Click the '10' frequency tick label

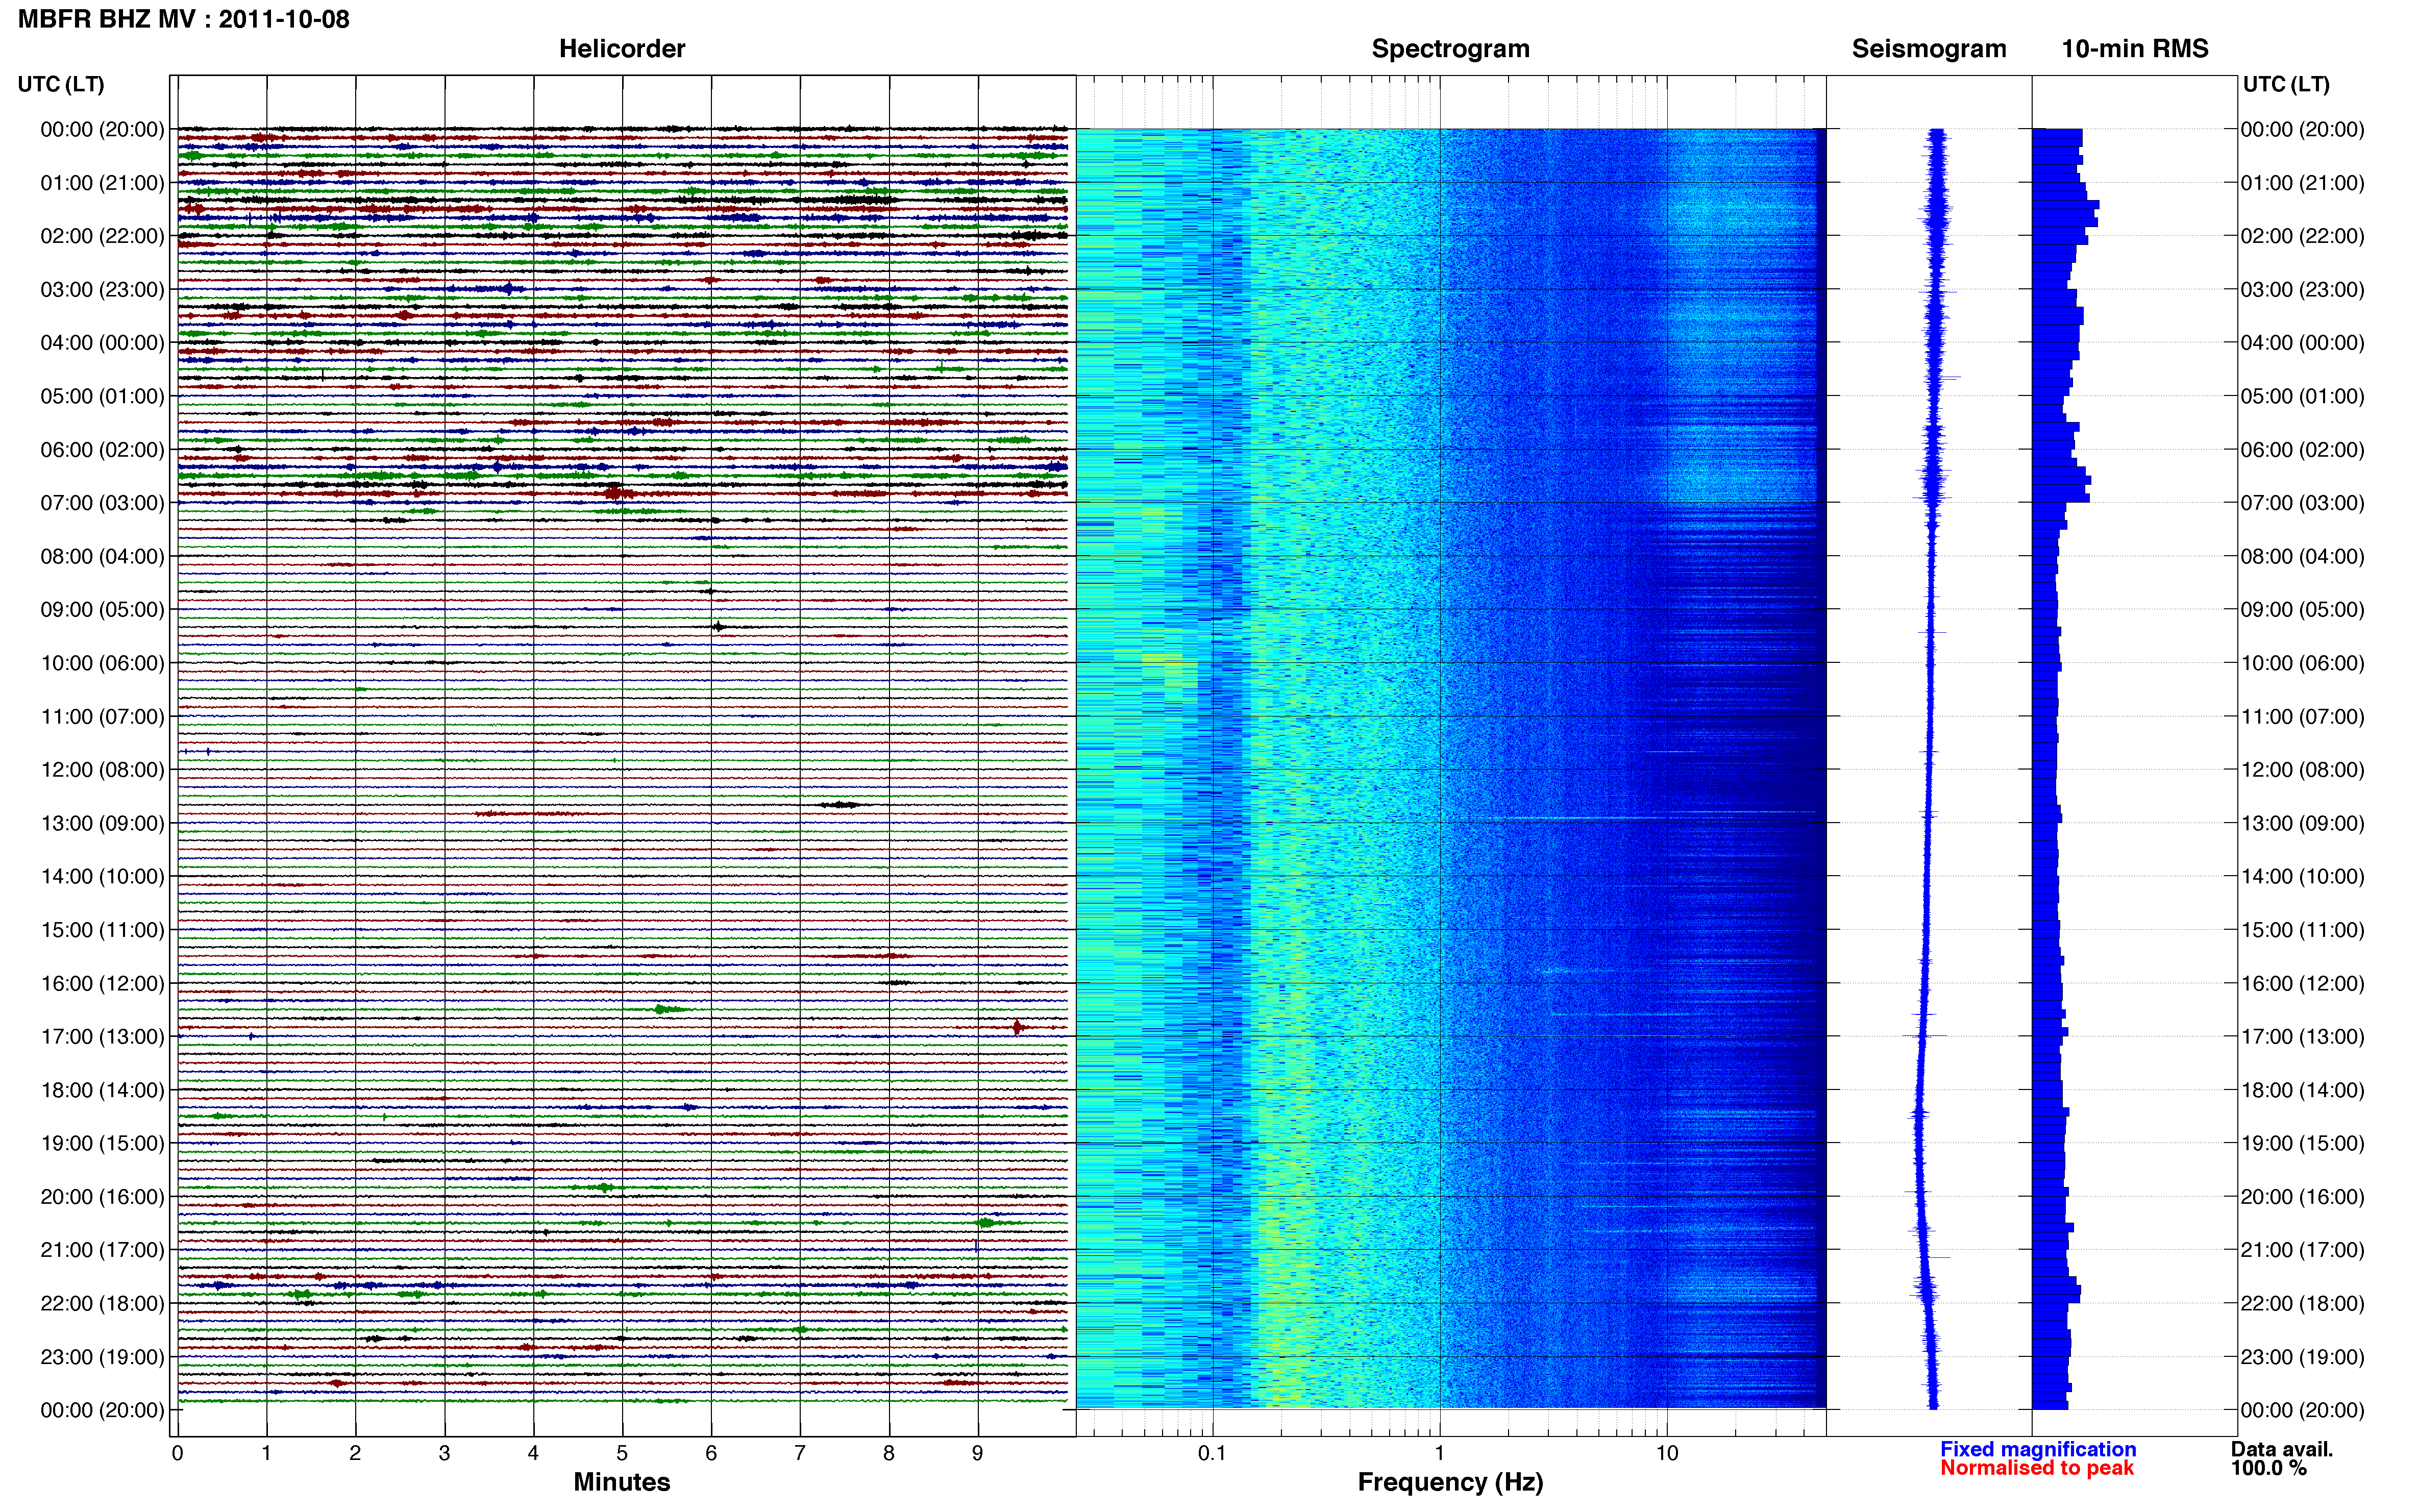point(1667,1454)
